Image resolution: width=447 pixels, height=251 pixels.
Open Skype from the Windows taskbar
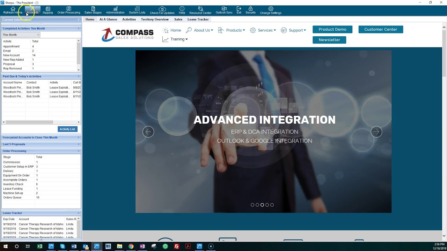tap(63, 246)
